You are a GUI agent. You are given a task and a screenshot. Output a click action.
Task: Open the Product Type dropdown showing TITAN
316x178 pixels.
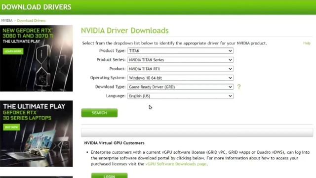coord(180,50)
